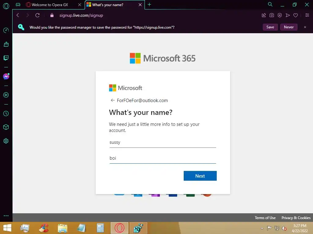Image resolution: width=313 pixels, height=234 pixels.
Task: Open the Calculator taskbar icon
Action: [100, 228]
